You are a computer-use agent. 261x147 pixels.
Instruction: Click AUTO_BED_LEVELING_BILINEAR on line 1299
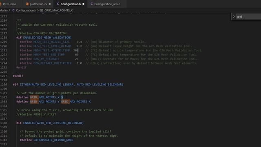click(100, 85)
